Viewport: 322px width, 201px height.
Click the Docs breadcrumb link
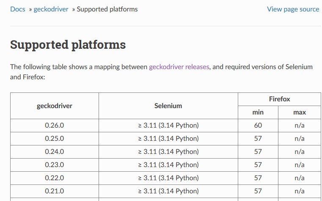click(x=18, y=9)
